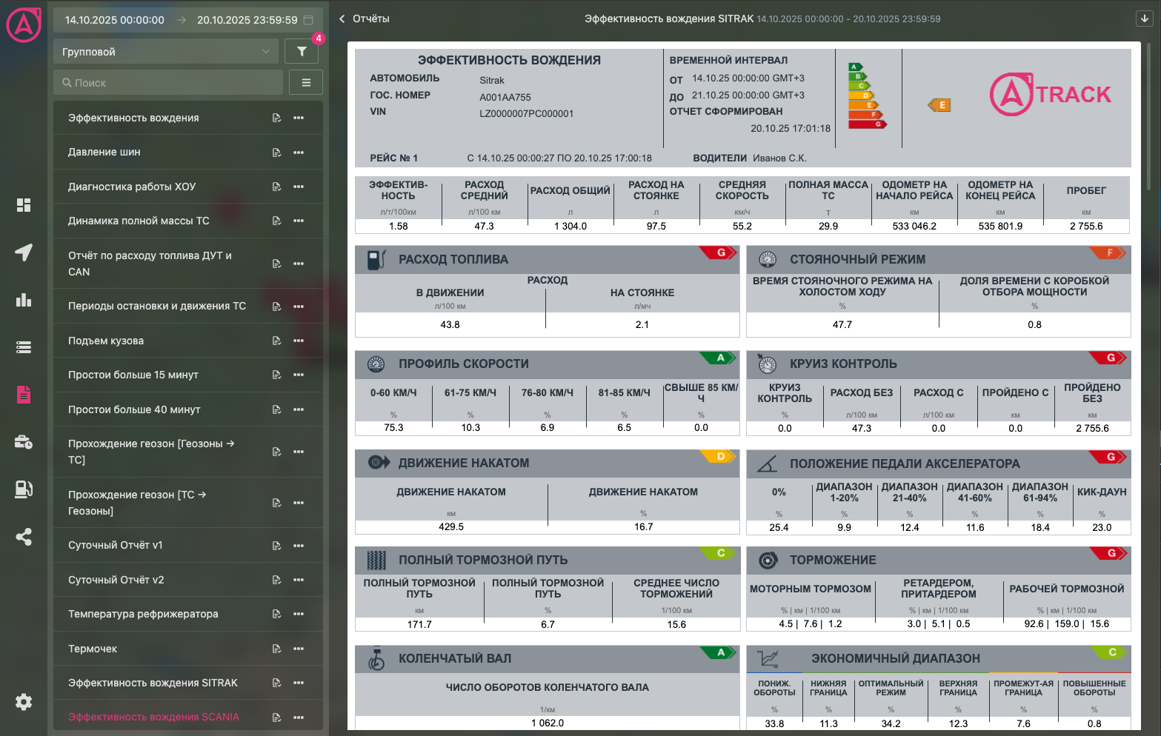Viewport: 1161px width, 736px height.
Task: Click the Поиск search field
Action: 168,82
